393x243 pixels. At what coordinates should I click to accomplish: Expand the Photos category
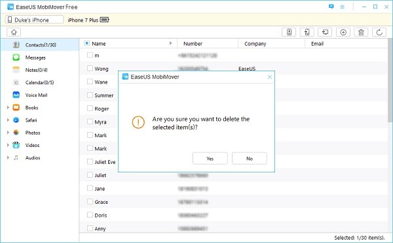point(8,133)
